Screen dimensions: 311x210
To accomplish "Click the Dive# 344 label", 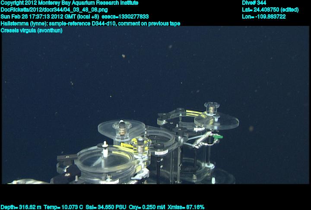I will [254, 3].
